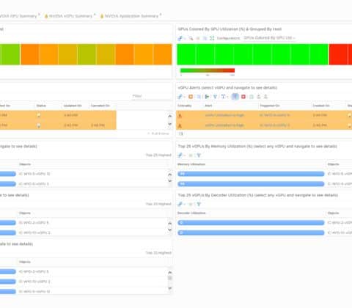Click status lightbulb icon in lower left alert row
Viewport: 352px width, 308px height.
click(39, 125)
